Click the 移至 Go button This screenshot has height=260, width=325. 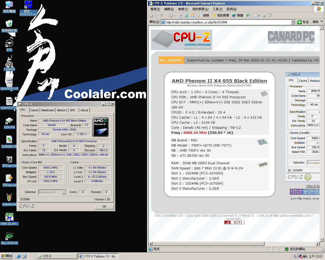303,22
